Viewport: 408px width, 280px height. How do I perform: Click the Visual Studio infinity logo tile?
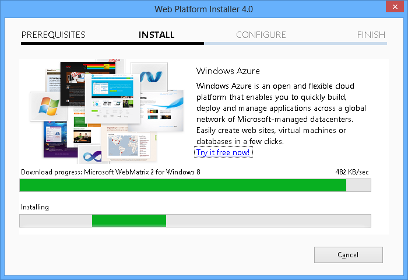pos(92,156)
